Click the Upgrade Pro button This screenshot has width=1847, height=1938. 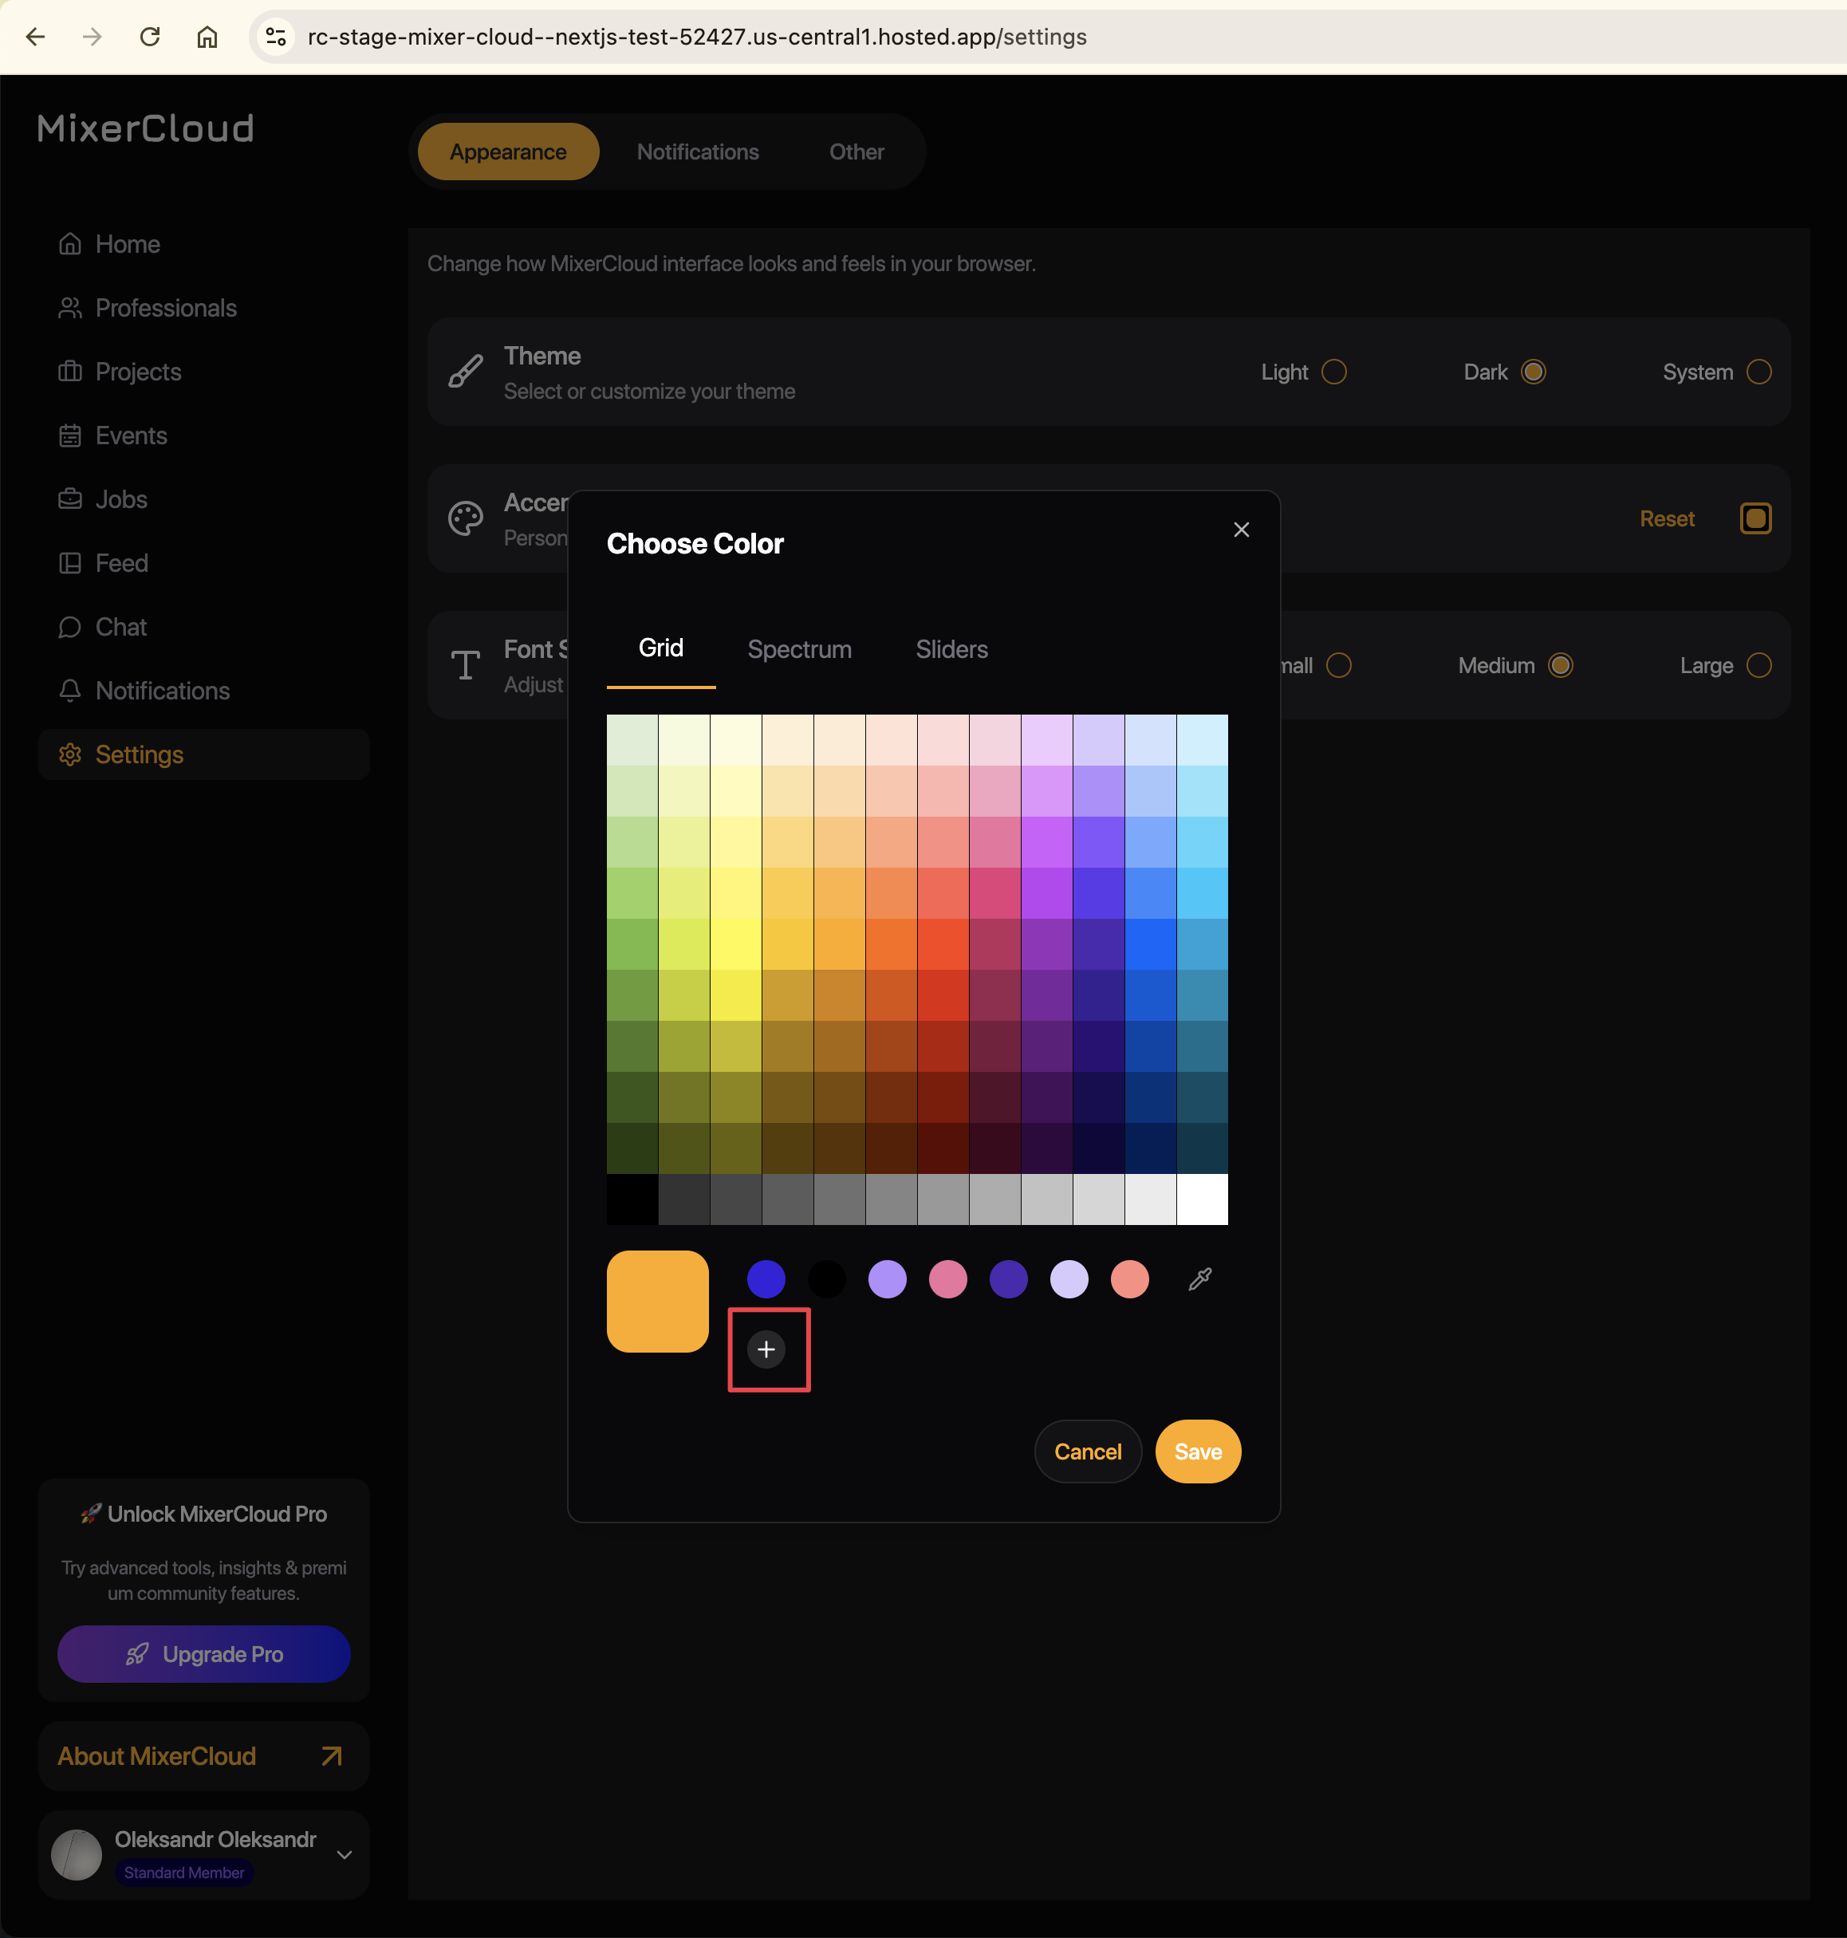point(204,1654)
